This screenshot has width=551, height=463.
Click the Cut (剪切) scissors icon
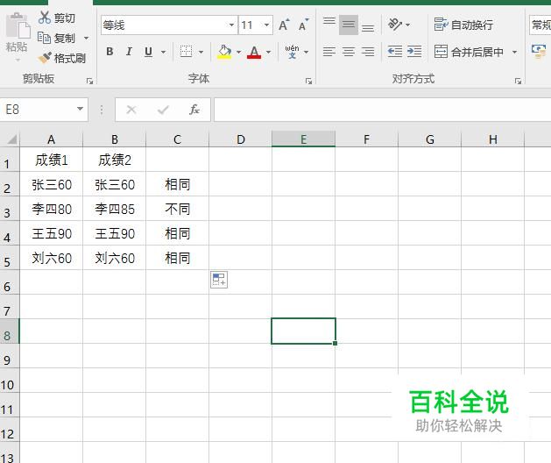point(45,18)
